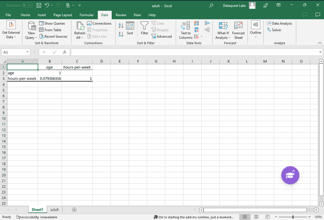Image resolution: width=324 pixels, height=220 pixels.
Task: Click the Sort A to Z icon
Action: pyautogui.click(x=121, y=26)
